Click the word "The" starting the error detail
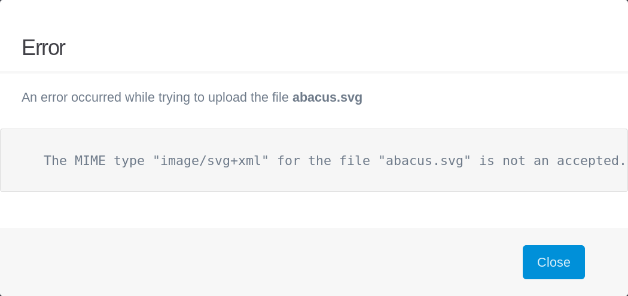Image resolution: width=628 pixels, height=296 pixels. [x=55, y=161]
